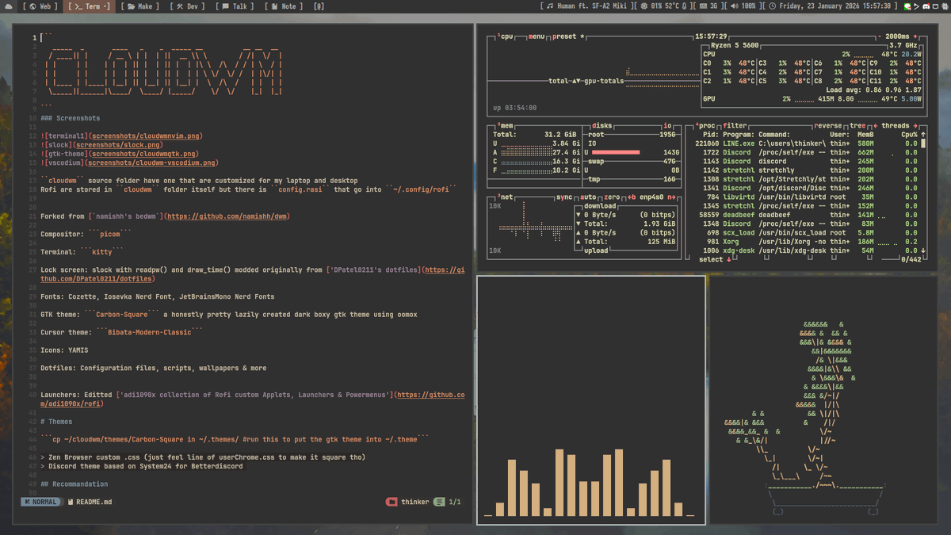This screenshot has height=535, width=951.
Task: Select previous network interface with b arrow
Action: click(x=632, y=197)
